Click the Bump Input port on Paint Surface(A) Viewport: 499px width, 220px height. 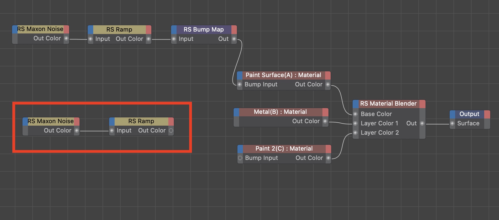[x=240, y=84]
